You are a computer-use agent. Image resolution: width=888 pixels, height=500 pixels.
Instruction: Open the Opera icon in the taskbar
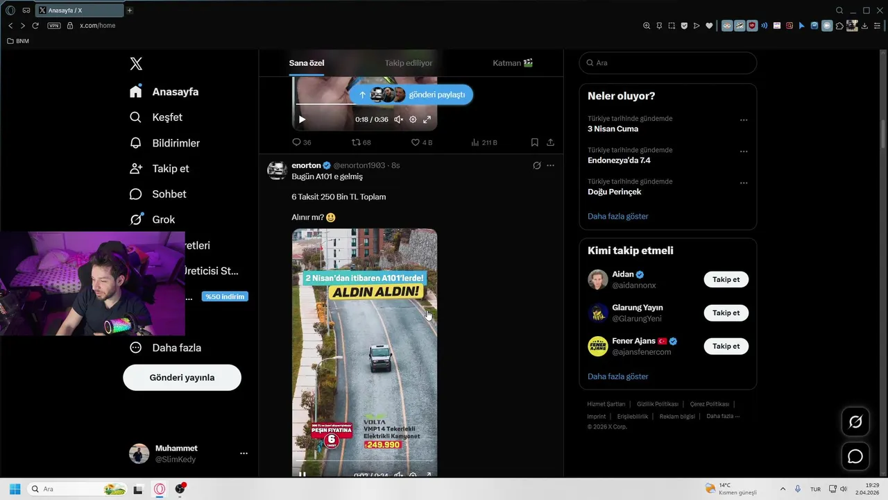click(160, 489)
